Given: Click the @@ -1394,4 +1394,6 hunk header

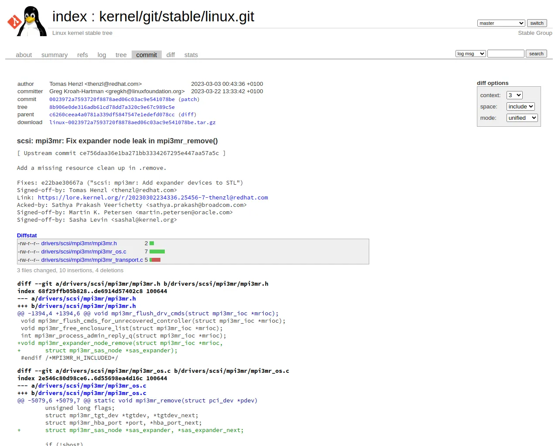Looking at the screenshot, I should coord(148,313).
